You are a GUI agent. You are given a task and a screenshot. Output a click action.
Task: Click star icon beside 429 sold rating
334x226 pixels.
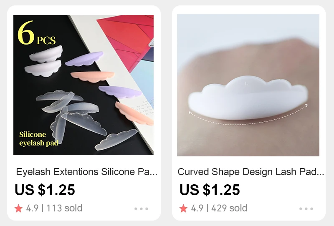[x=183, y=208]
